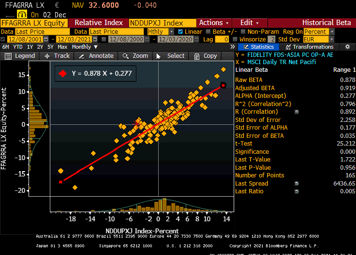Click the t-Test statistic row
Viewport: 356px width, 255px height.
tap(295, 144)
